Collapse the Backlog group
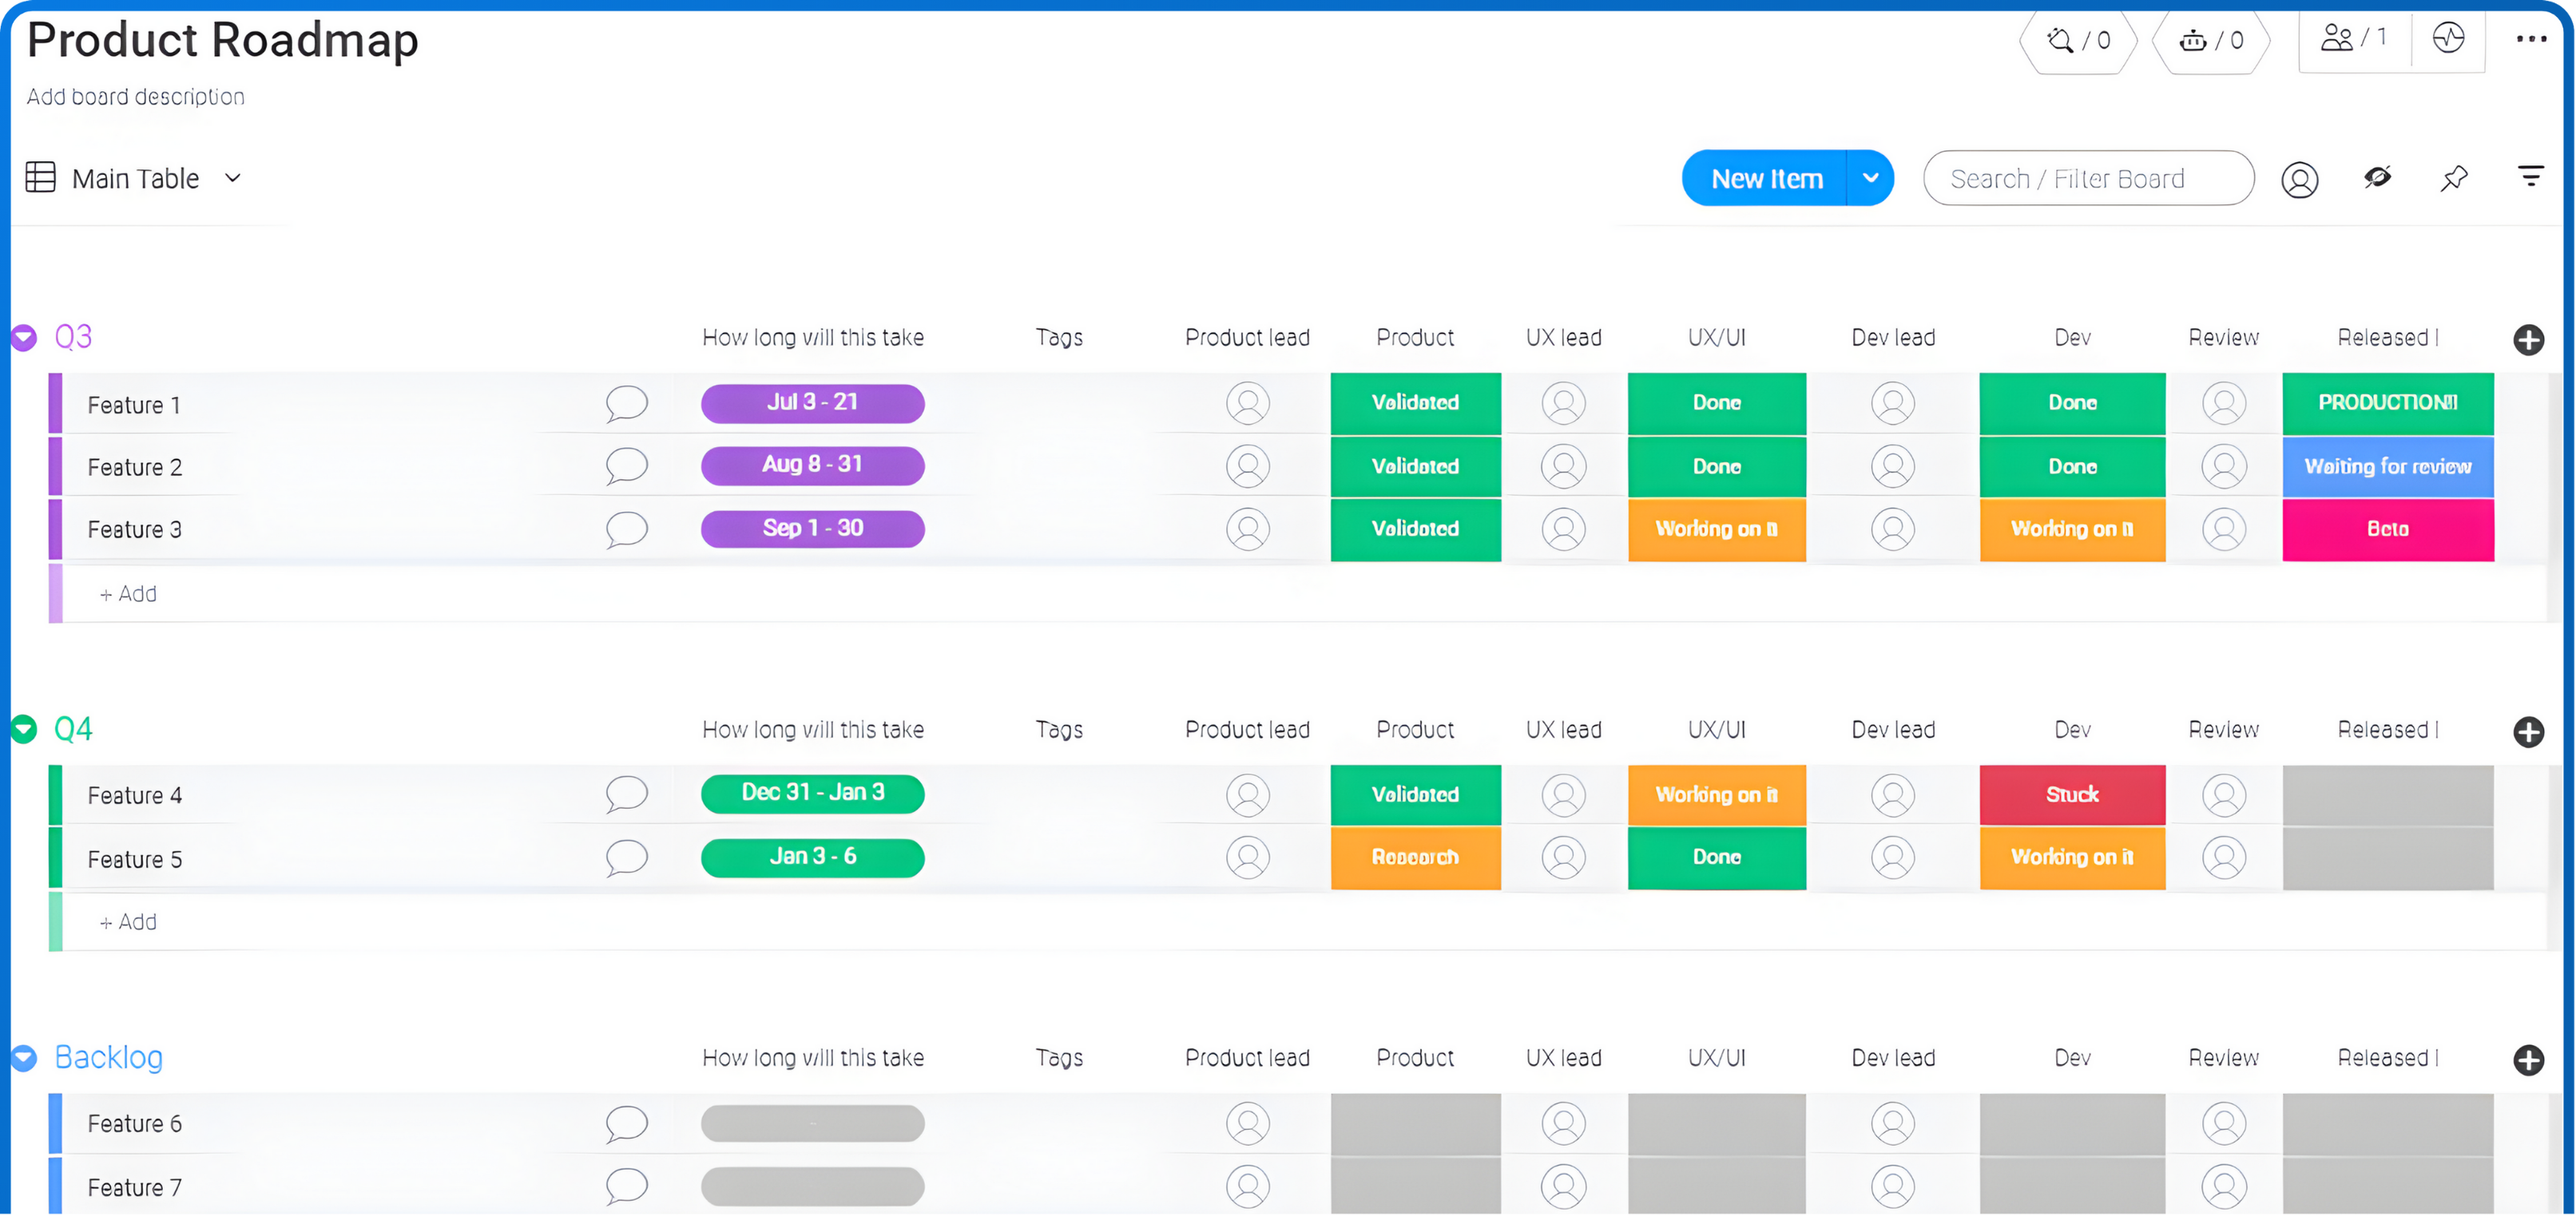This screenshot has width=2576, height=1216. (24, 1057)
